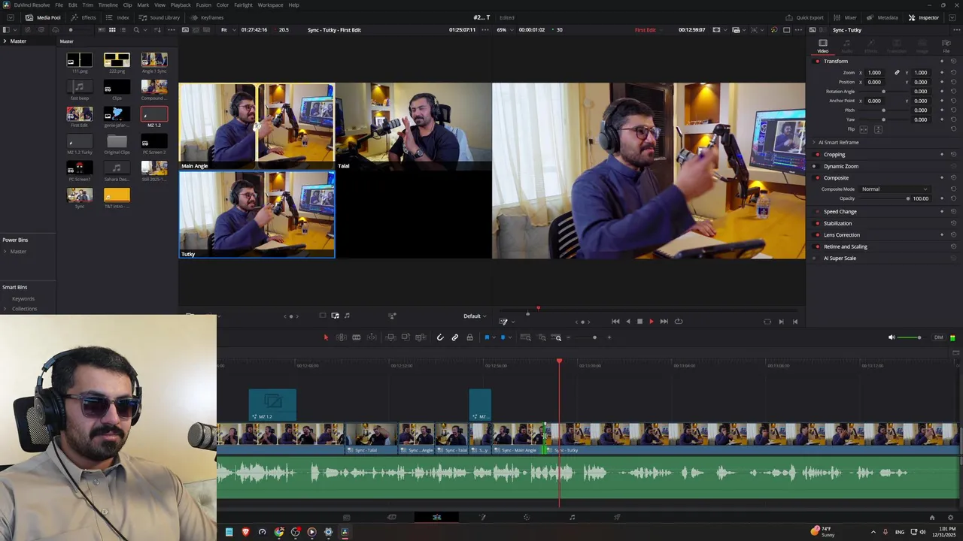This screenshot has height=541, width=963.
Task: Open the Metadata panel
Action: [x=882, y=17]
